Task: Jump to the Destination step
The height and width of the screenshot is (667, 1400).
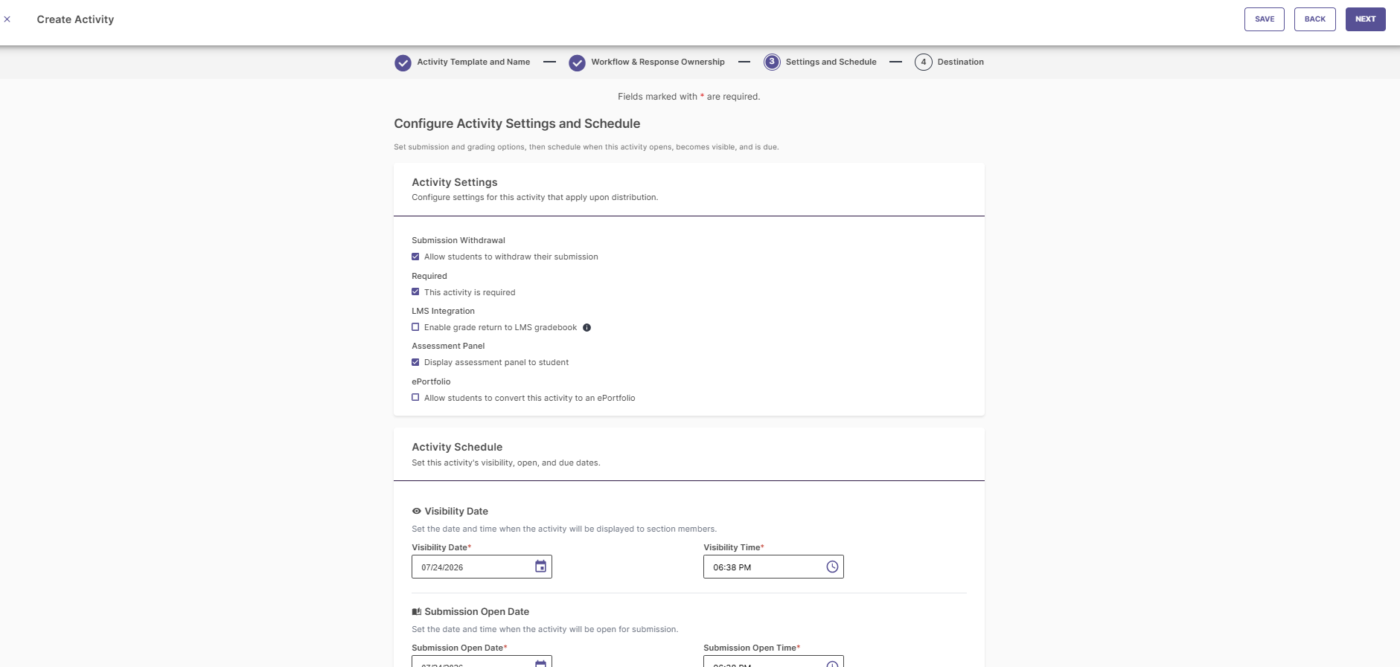Action: [x=960, y=62]
